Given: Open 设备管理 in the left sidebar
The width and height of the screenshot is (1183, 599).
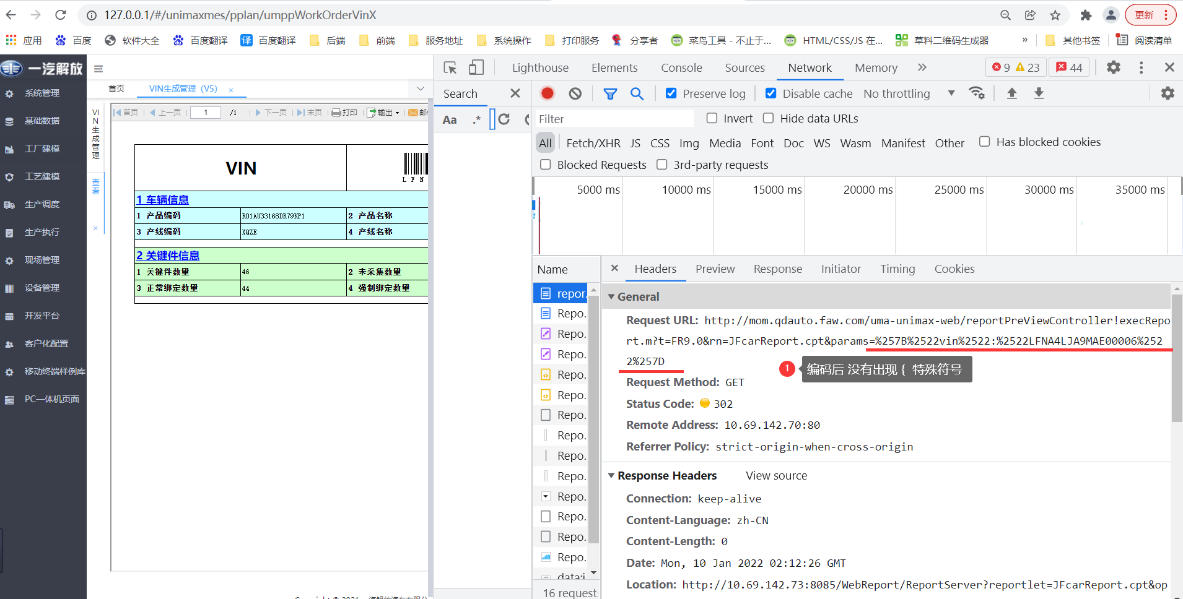Looking at the screenshot, I should tap(42, 288).
